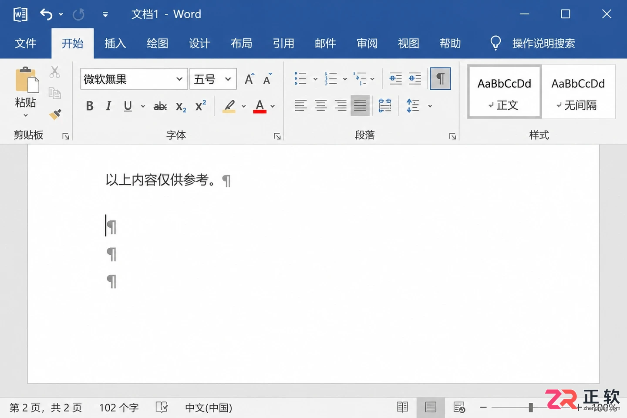
Task: Switch to Read Mode view
Action: tap(402, 408)
